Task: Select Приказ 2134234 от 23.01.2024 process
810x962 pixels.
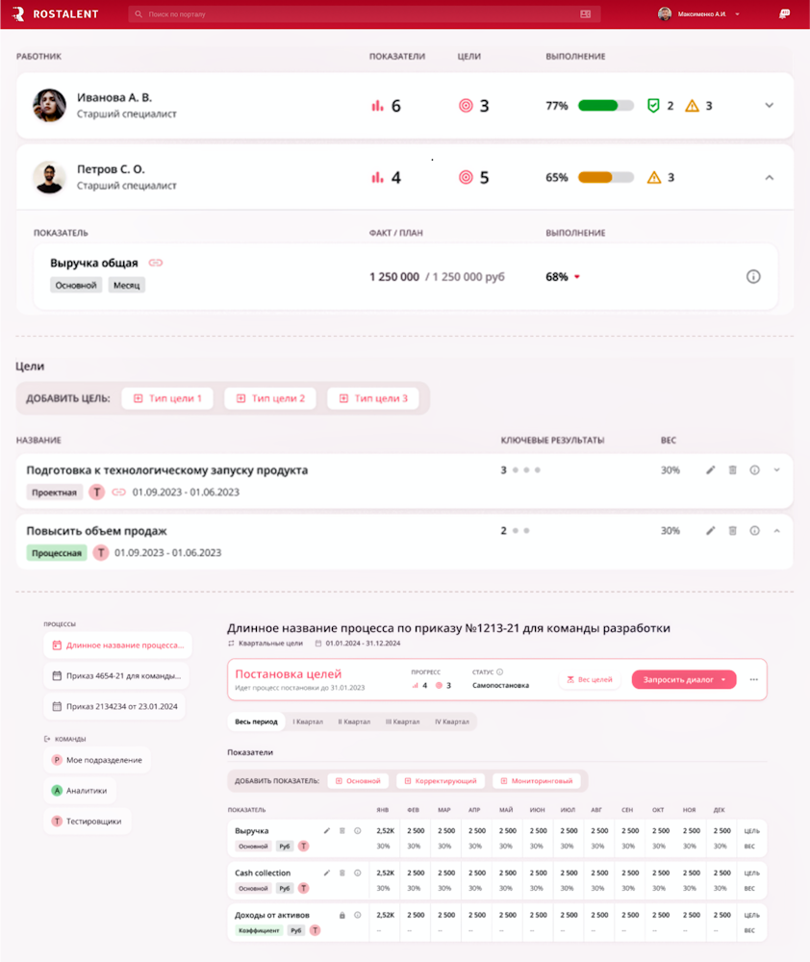Action: coord(114,707)
